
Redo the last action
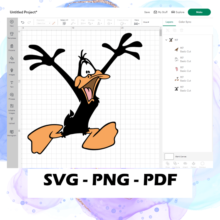pos(29,23)
